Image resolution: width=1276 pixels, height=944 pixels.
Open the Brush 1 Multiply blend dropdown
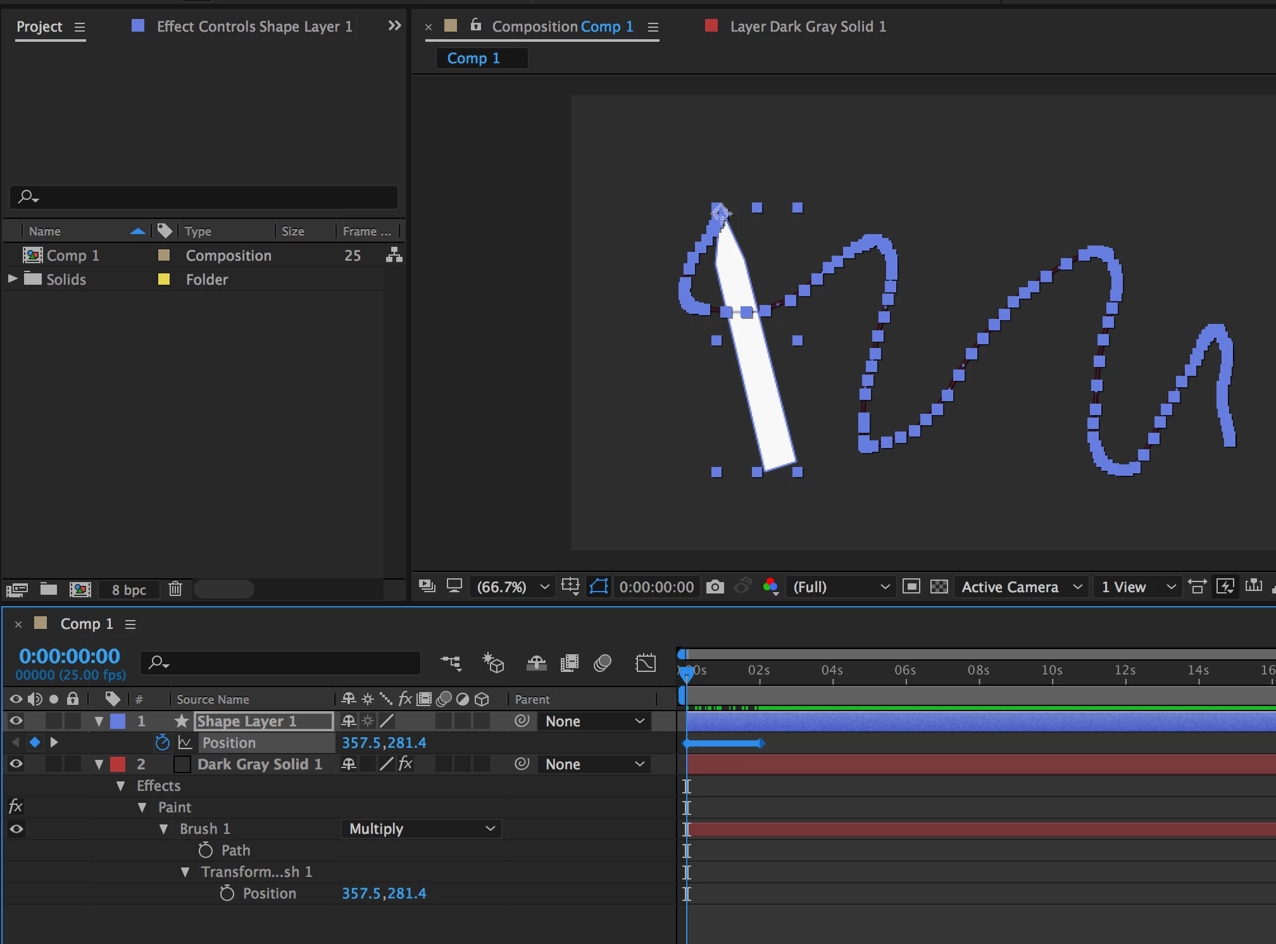pyautogui.click(x=421, y=829)
